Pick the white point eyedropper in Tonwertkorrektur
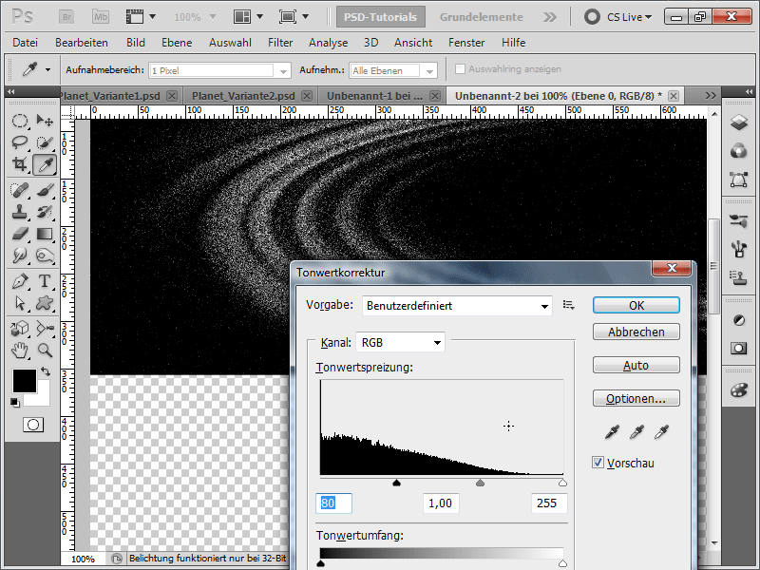The width and height of the screenshot is (760, 570). (661, 431)
